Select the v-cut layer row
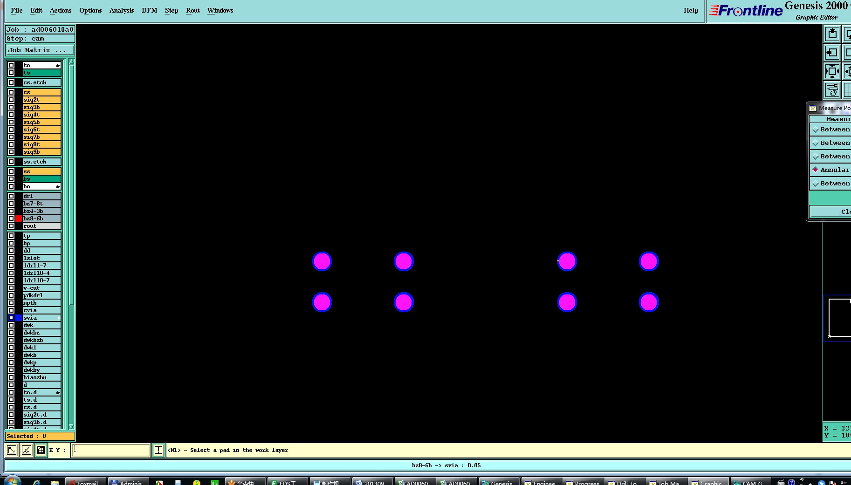 (x=42, y=288)
